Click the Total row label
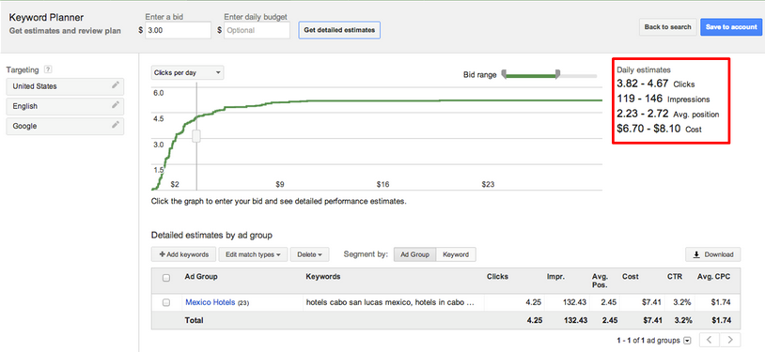The image size is (765, 352). [194, 320]
